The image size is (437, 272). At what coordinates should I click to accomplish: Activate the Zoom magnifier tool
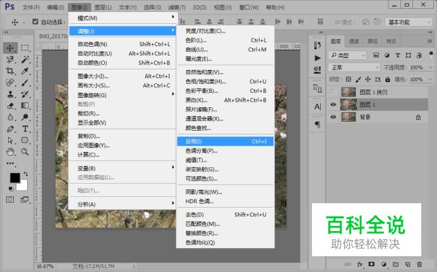tap(25, 151)
